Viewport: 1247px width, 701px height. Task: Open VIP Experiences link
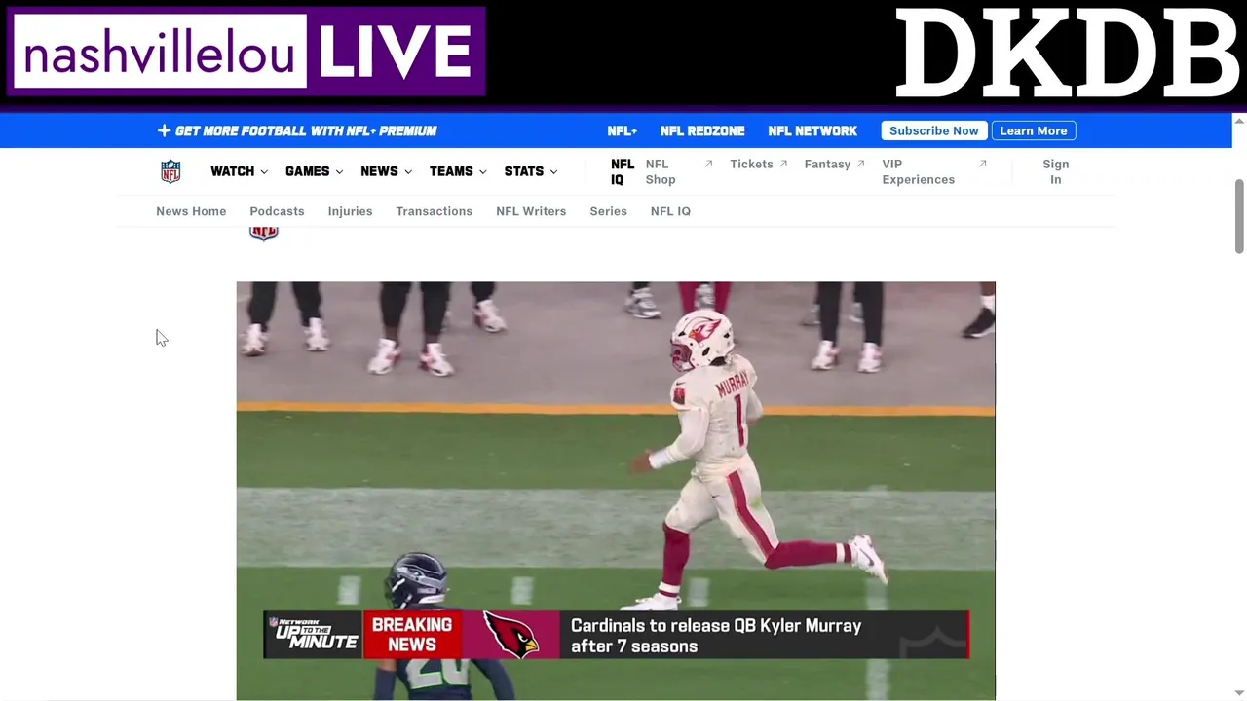click(x=918, y=171)
